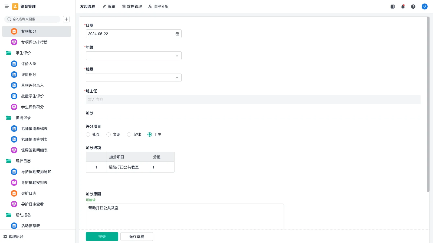433x243 pixels.
Task: Click the hamburger menu at top left
Action: pyautogui.click(x=7, y=6)
